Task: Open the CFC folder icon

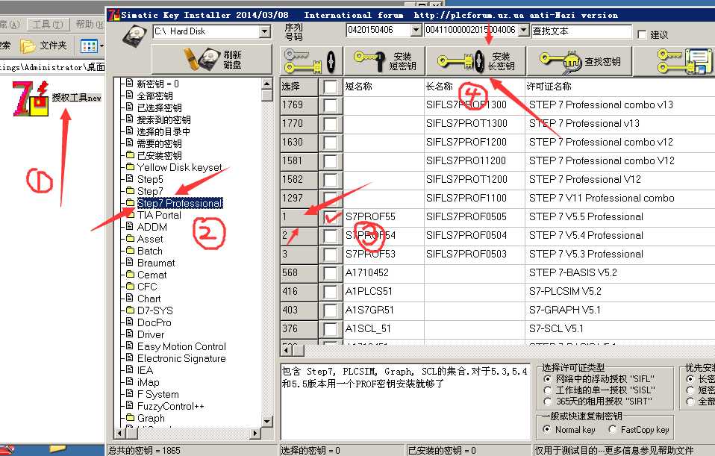Action: 130,285
